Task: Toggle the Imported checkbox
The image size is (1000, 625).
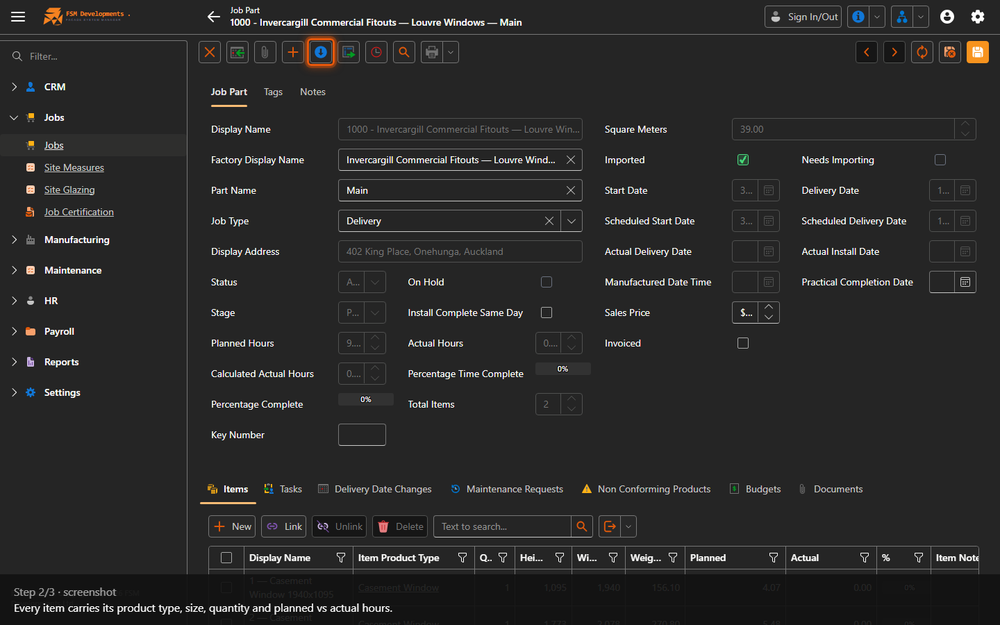Action: [x=743, y=160]
